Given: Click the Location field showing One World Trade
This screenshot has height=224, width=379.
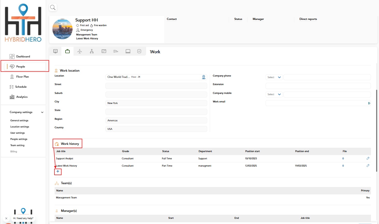Looking at the screenshot, I should tap(156, 77).
